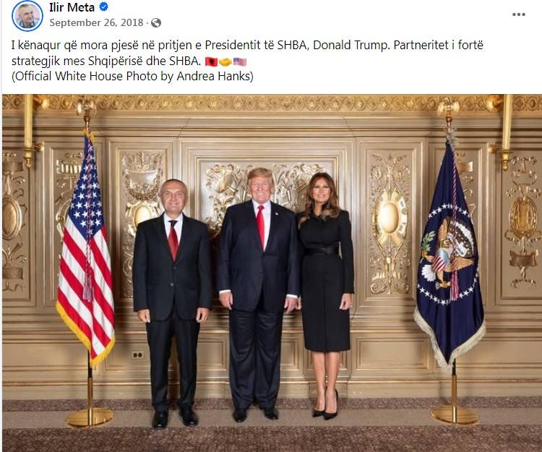Open the three-dot post options menu
Screen dimensions: 542x452
click(518, 14)
